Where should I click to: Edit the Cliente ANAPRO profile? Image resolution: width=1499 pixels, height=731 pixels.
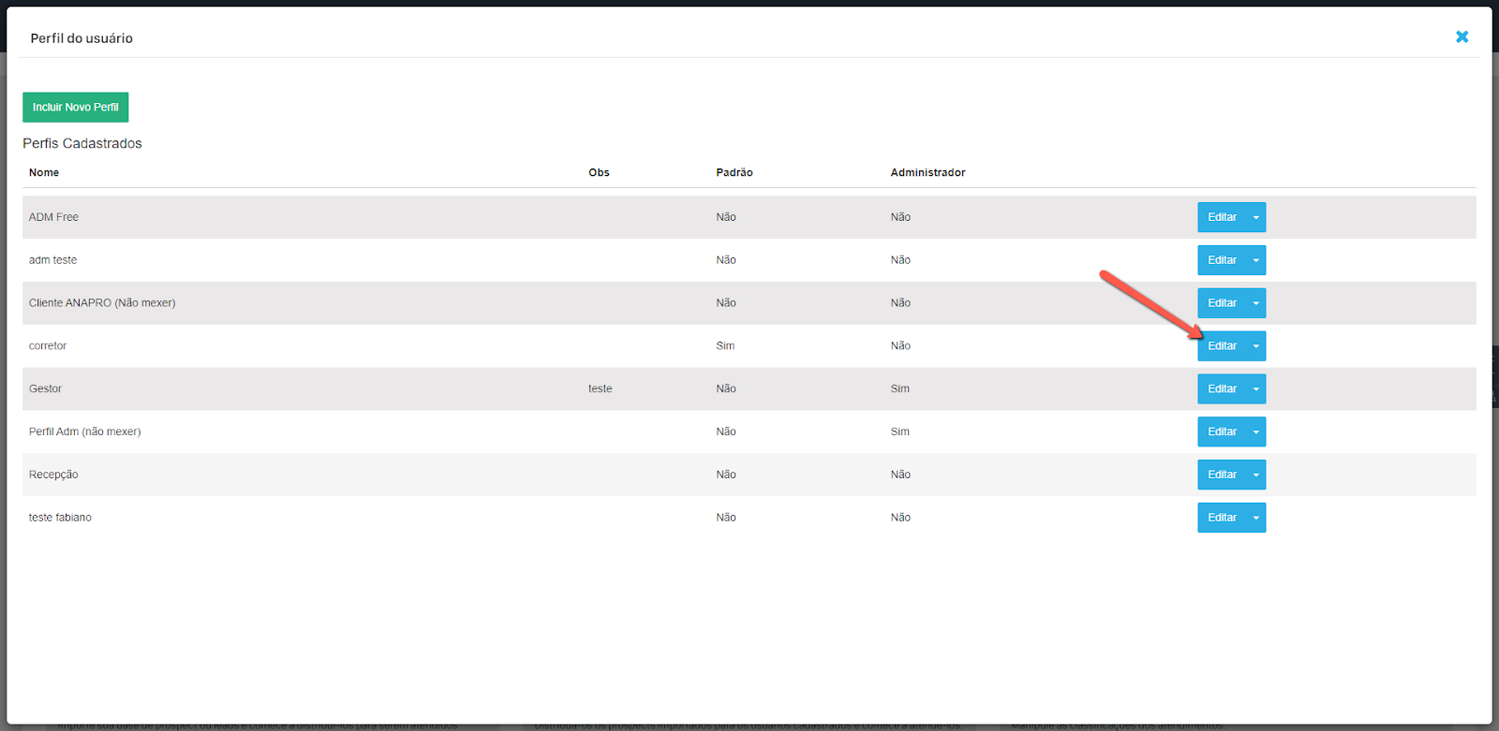[1222, 303]
